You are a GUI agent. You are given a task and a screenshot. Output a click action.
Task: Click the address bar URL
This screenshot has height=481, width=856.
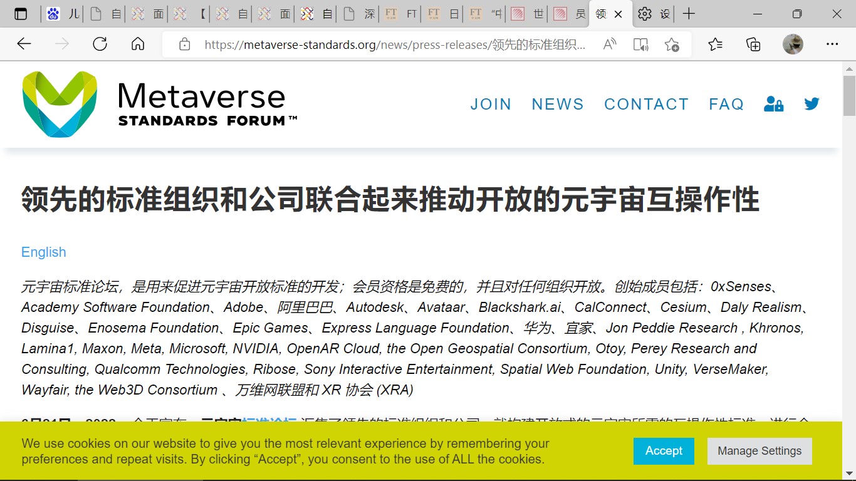click(395, 44)
